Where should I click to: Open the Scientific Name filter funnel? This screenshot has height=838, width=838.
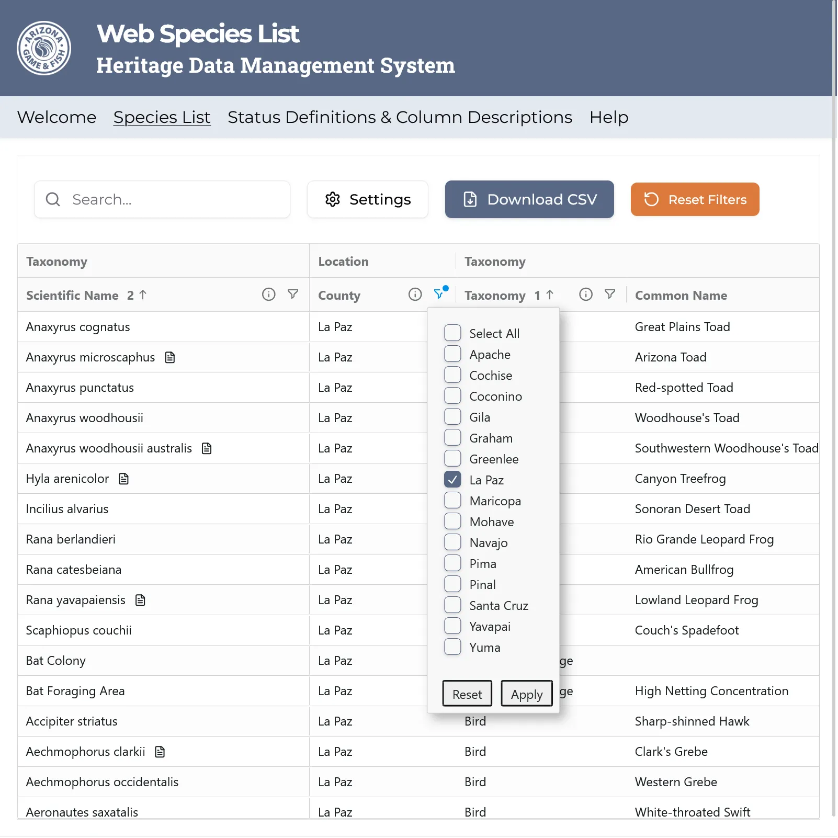(293, 295)
